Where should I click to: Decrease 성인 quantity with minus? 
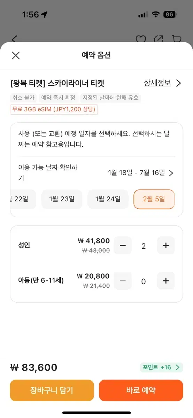pos(123,246)
